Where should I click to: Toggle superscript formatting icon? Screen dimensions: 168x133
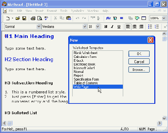pyautogui.click(x=165, y=27)
